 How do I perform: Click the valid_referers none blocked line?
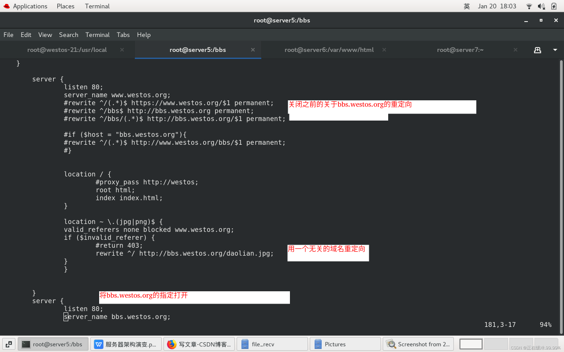pyautogui.click(x=149, y=230)
